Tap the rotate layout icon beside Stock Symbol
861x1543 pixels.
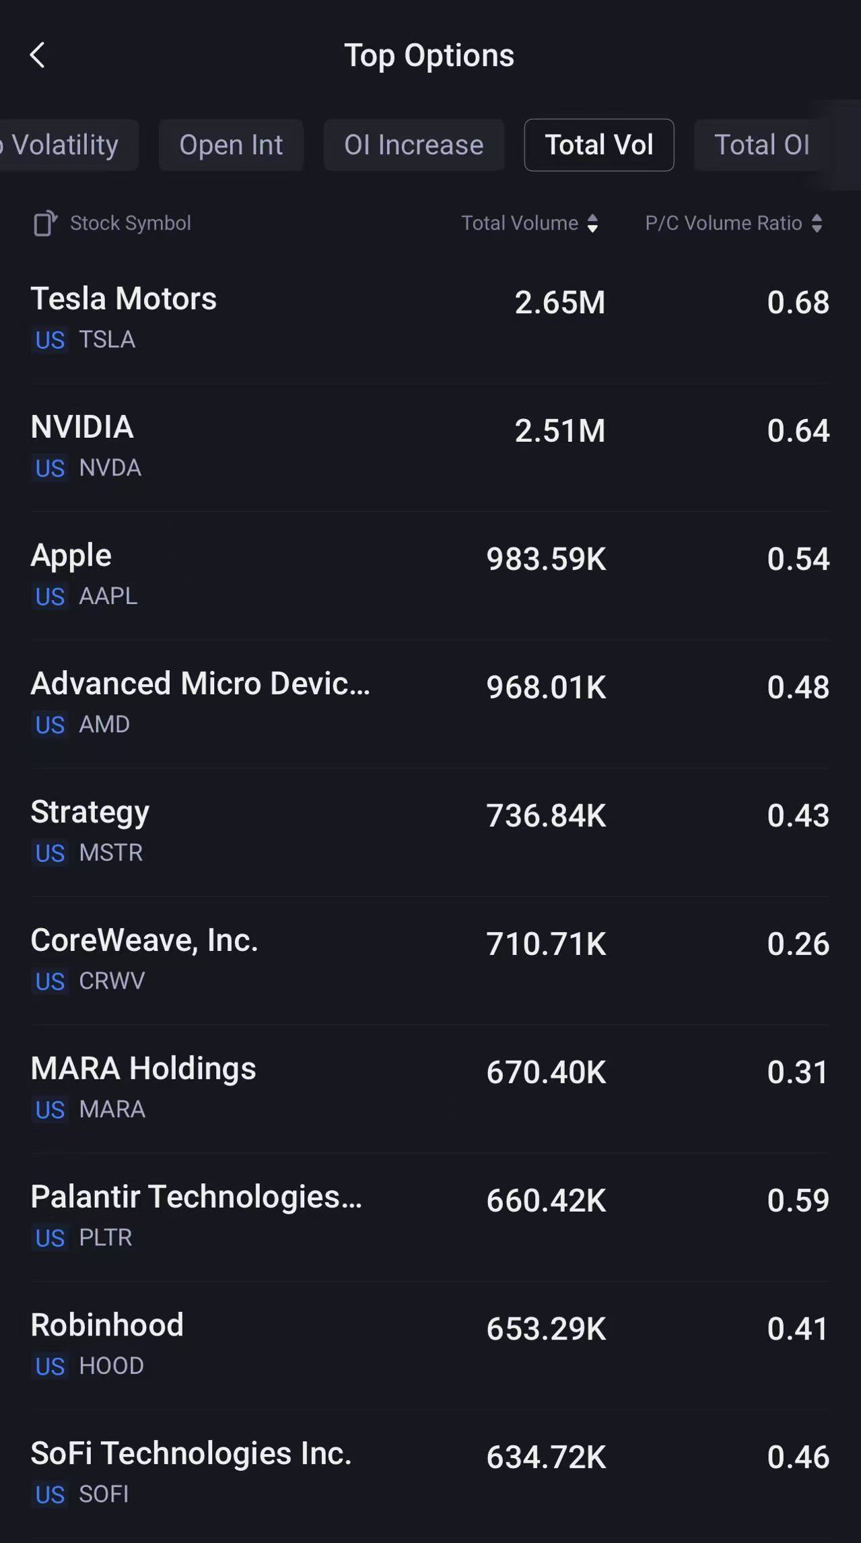[45, 223]
